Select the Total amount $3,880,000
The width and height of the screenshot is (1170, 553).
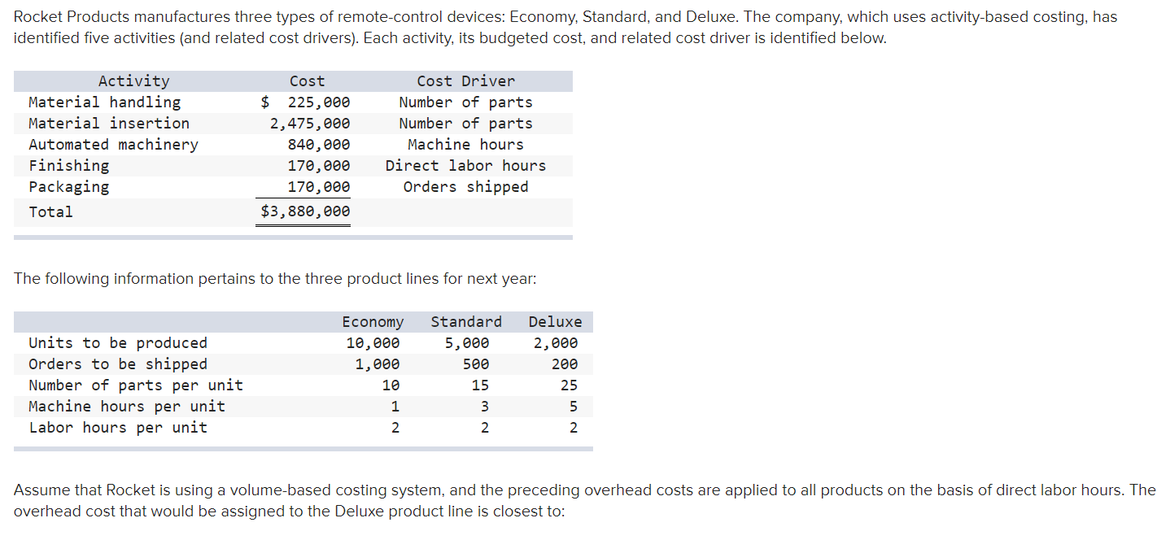coord(303,211)
